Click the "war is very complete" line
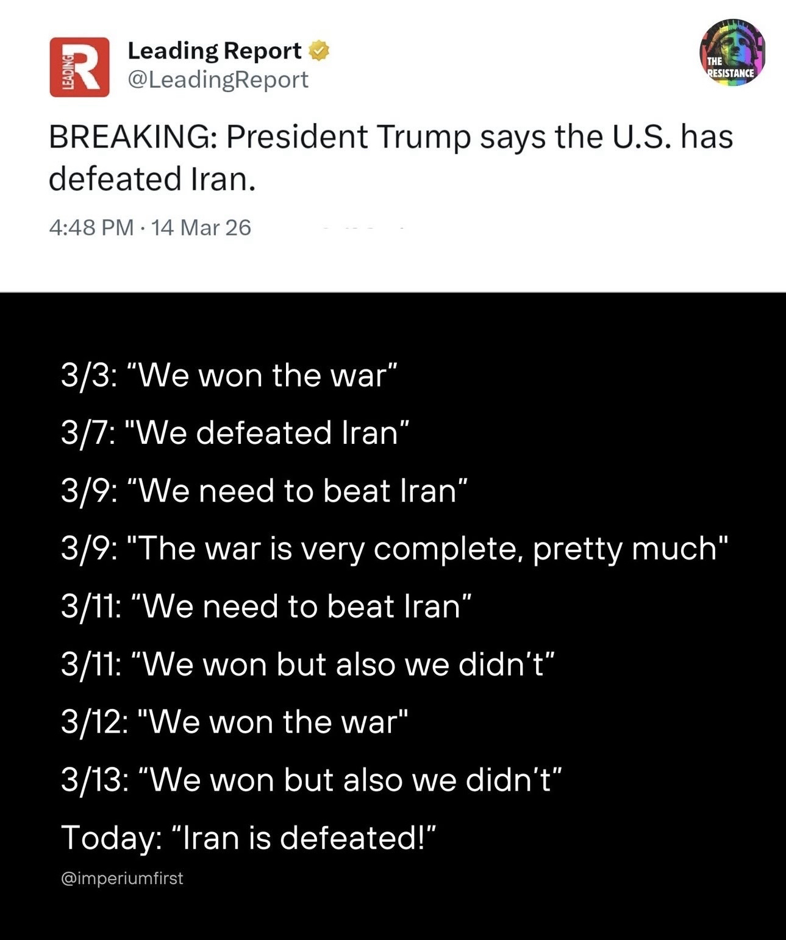Image resolution: width=786 pixels, height=940 pixels. coord(394,548)
